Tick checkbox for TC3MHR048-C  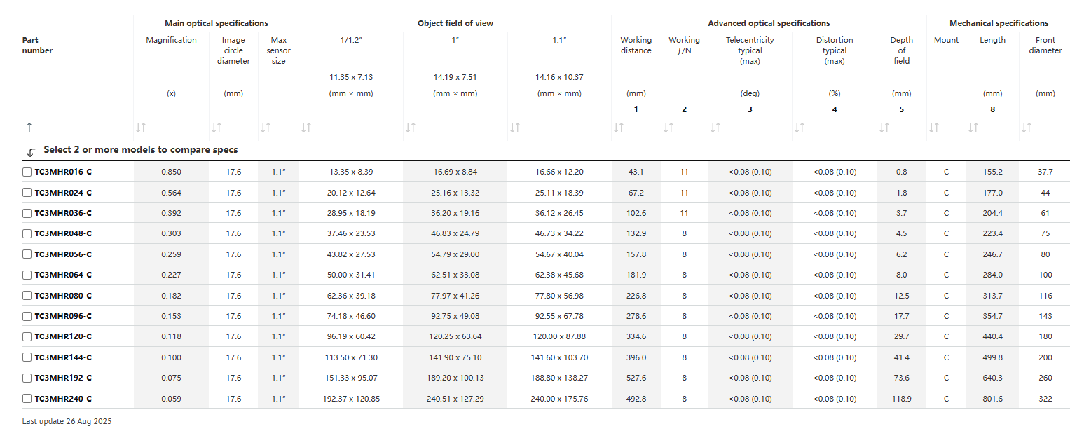[27, 233]
